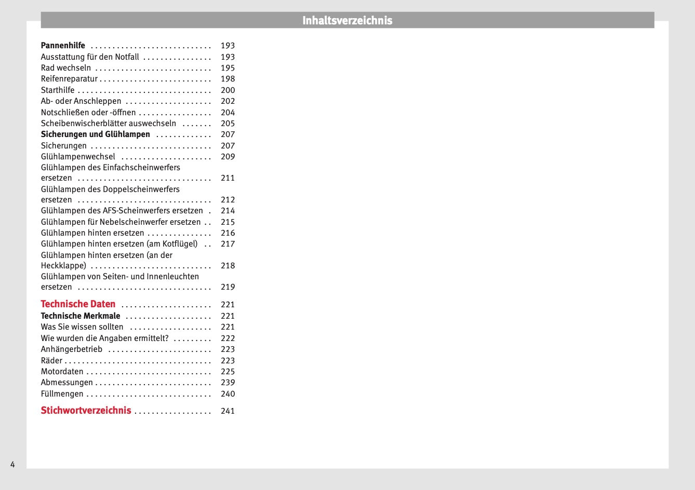Open the red Stichwortverzeichnis heading
Viewport: 695px width, 490px height.
(x=86, y=411)
